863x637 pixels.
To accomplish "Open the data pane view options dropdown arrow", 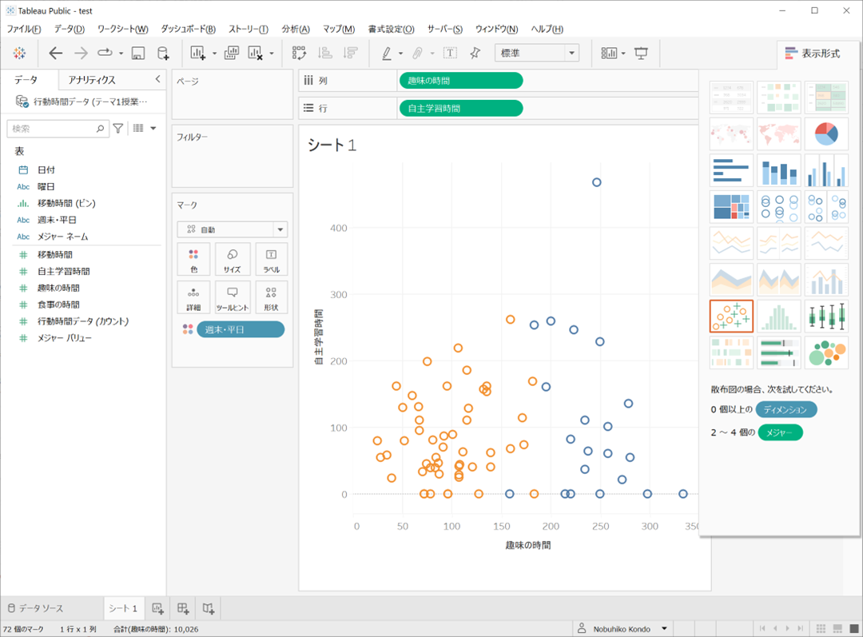I will tap(153, 129).
